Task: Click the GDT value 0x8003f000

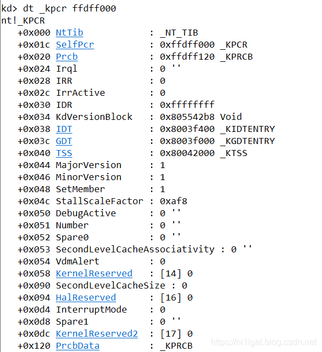Action: click(187, 141)
